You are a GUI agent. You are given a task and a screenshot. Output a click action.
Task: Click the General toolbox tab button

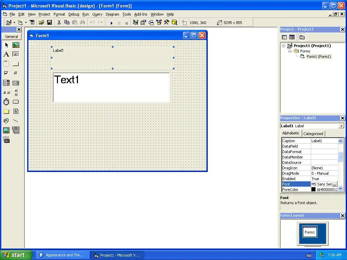[12, 37]
